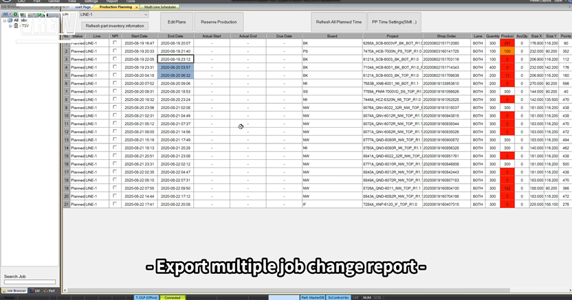Open the dropdown arrow beside the first Job Browser toolbar icon
Screen dimensions: 572x300
pyautogui.click(x=10, y=14)
